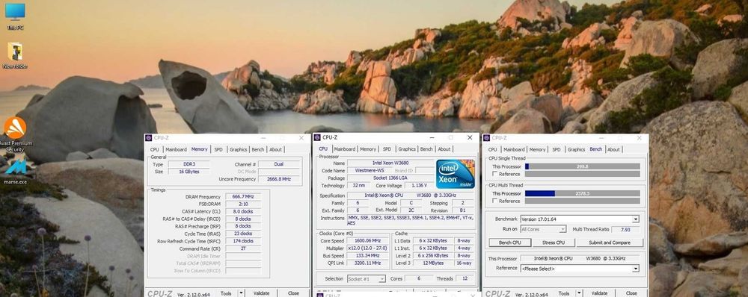Image resolution: width=748 pixels, height=297 pixels.
Task: Go to Memory tab in Bench window
Action: 537,149
